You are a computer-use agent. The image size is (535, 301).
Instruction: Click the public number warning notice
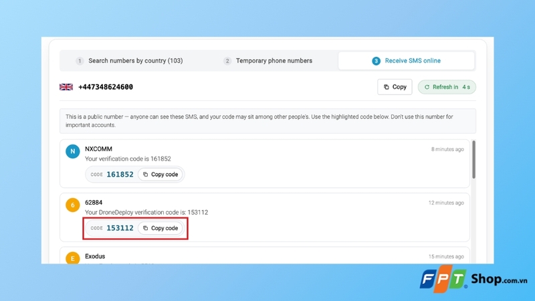(x=268, y=121)
